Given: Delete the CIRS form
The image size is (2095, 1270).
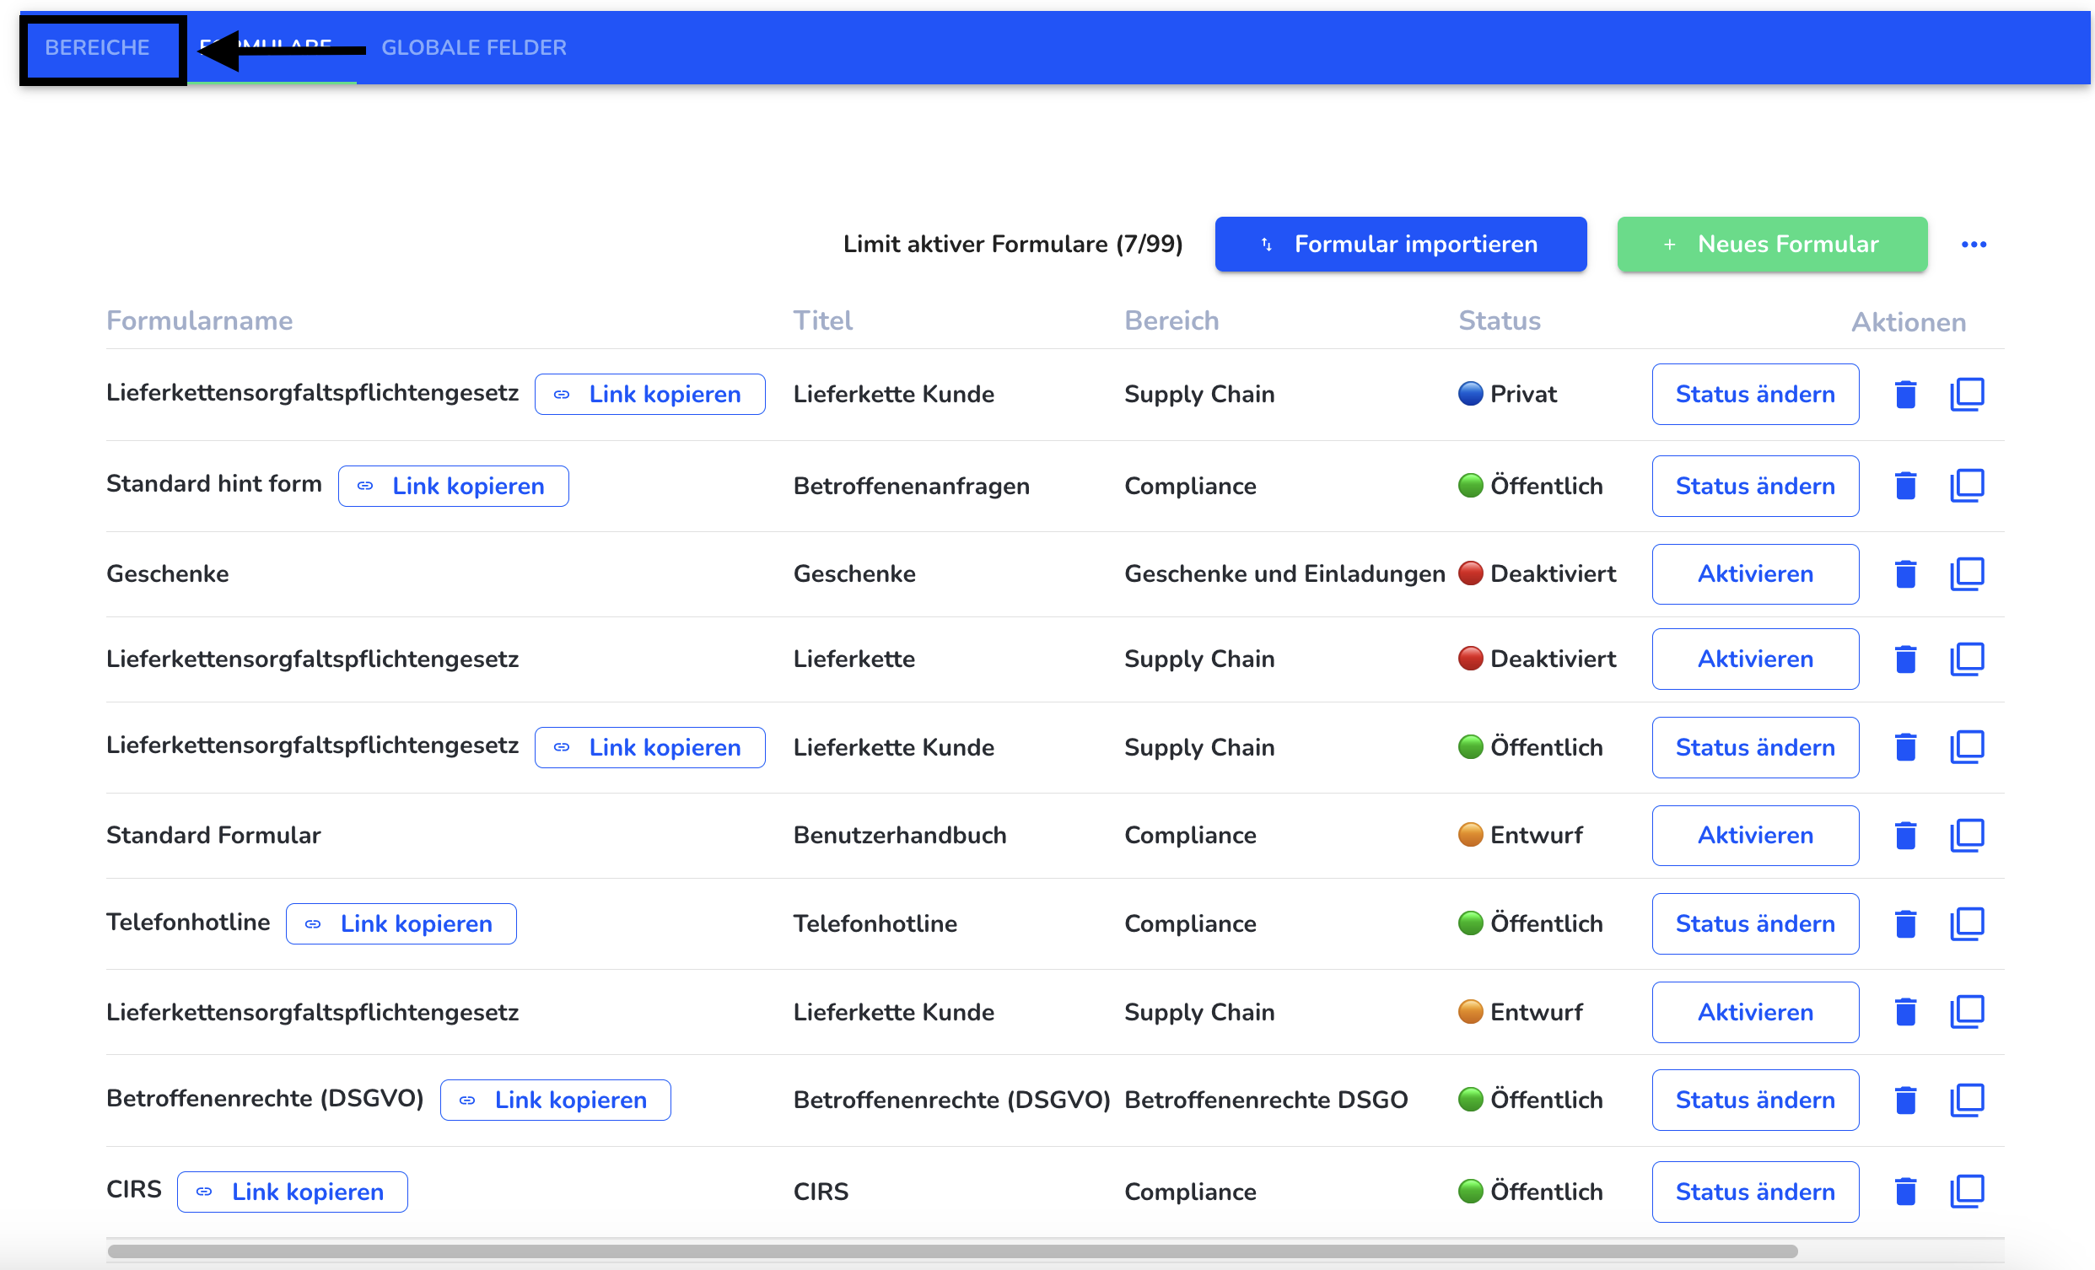Looking at the screenshot, I should 1905,1192.
